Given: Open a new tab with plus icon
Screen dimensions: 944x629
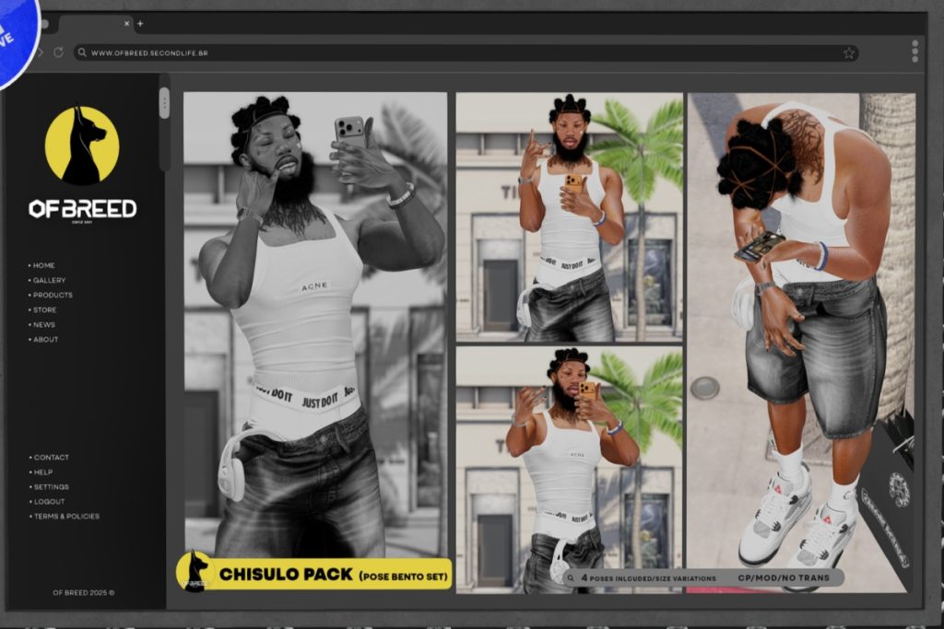Looking at the screenshot, I should [x=140, y=23].
